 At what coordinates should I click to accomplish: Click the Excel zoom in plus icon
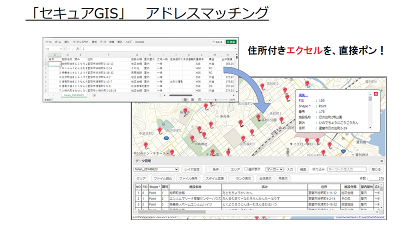click(x=226, y=100)
